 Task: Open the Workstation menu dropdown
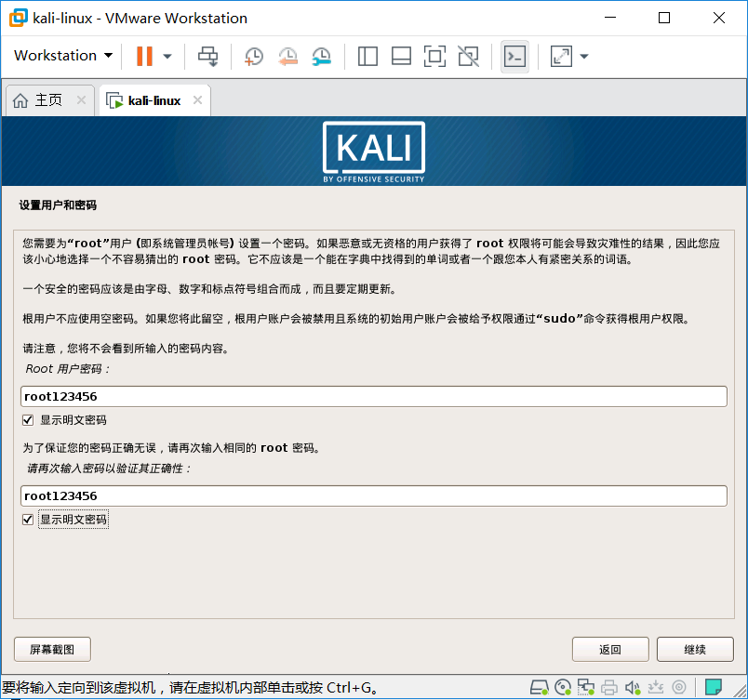pos(63,56)
